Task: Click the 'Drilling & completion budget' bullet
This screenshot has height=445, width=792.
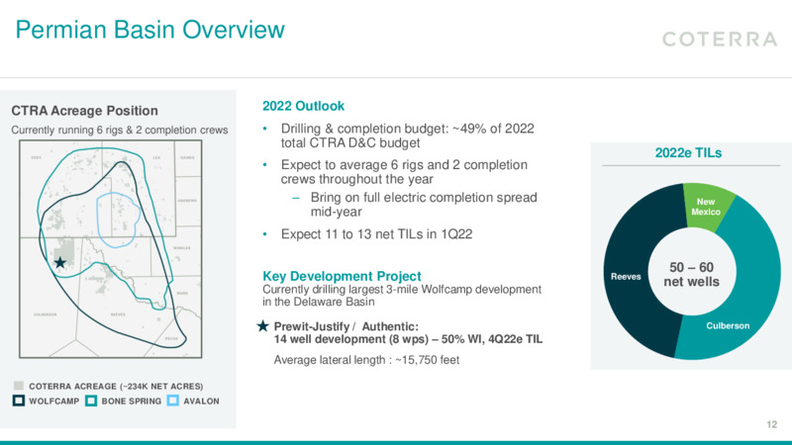Action: click(407, 135)
